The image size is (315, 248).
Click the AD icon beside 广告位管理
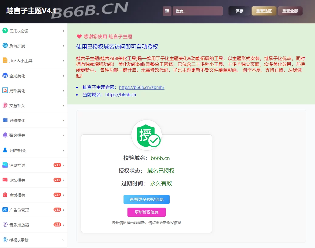(5, 210)
